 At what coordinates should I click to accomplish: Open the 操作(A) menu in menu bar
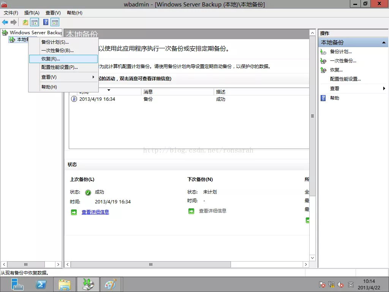32,13
